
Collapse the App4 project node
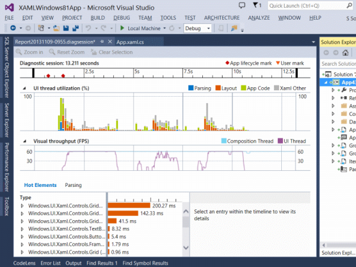click(x=326, y=82)
